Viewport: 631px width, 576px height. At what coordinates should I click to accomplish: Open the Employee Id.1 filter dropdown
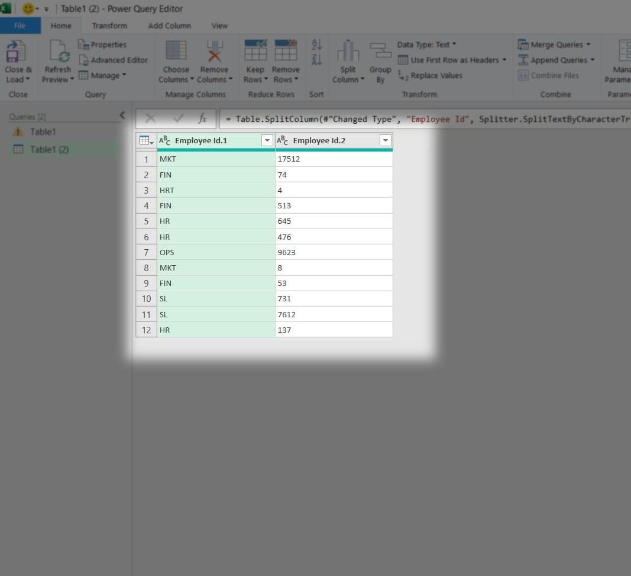267,140
